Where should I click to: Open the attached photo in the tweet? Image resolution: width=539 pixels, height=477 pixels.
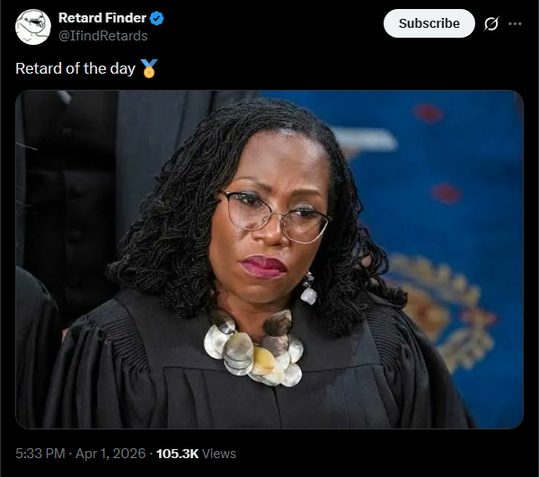pyautogui.click(x=269, y=259)
